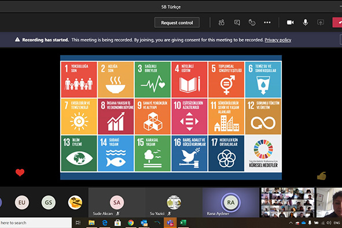
Task: Open the More actions ellipsis menu
Action: 267,23
